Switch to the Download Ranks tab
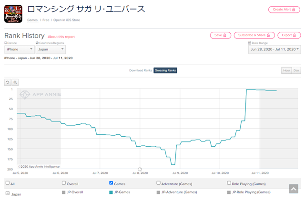 (x=141, y=70)
